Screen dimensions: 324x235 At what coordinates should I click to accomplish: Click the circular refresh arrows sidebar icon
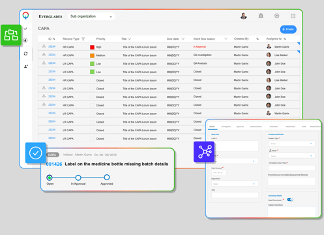click(25, 54)
